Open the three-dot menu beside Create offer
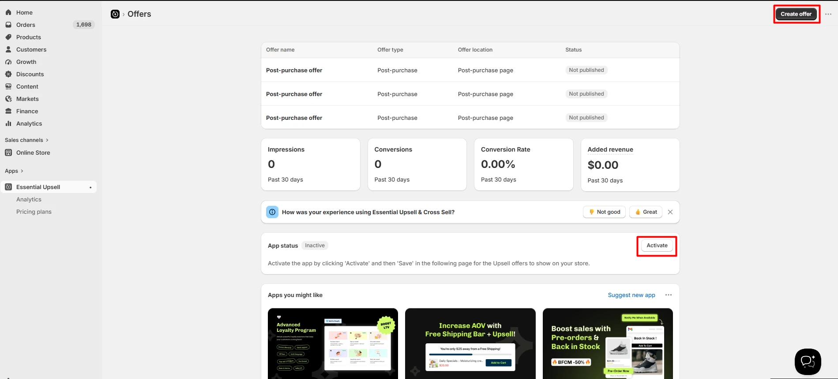Image resolution: width=838 pixels, height=379 pixels. click(828, 14)
